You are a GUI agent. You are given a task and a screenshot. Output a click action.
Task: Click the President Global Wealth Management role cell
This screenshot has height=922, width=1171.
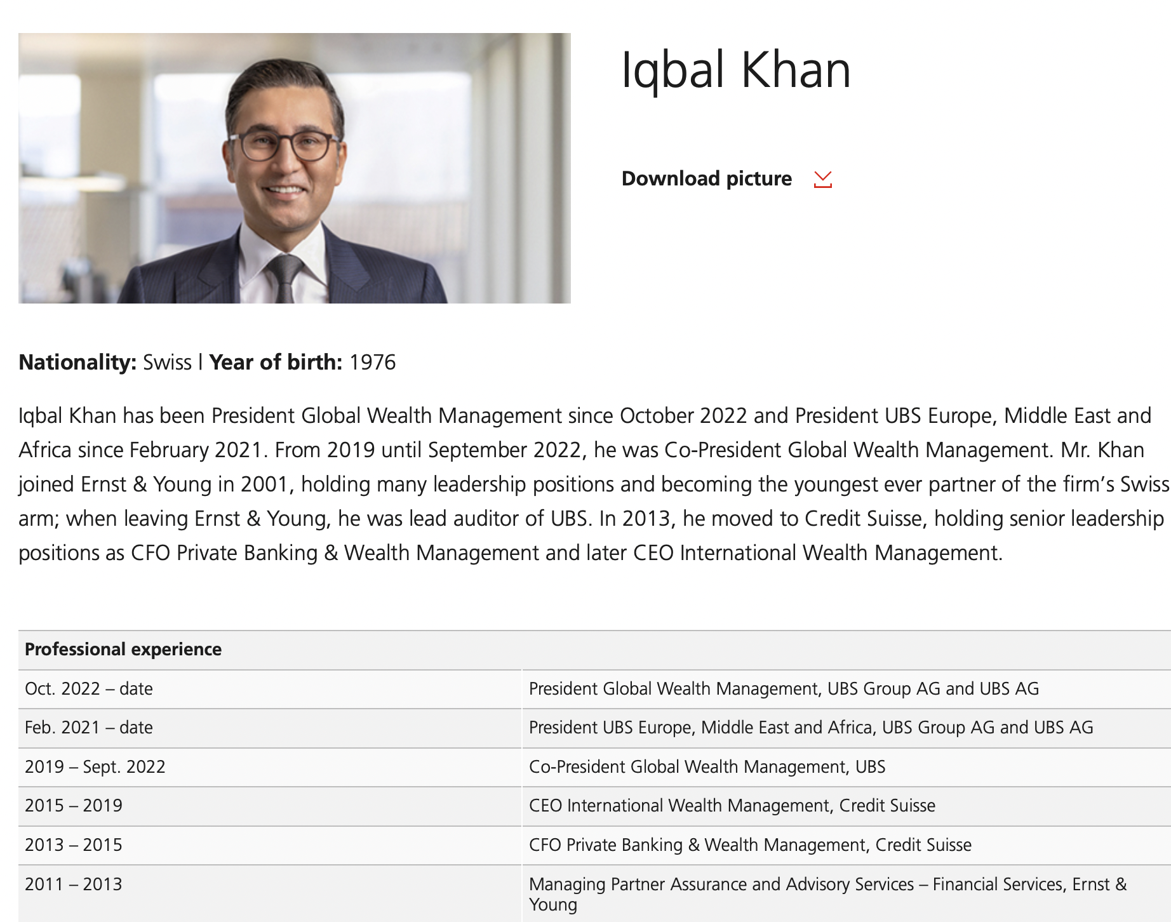click(x=784, y=689)
